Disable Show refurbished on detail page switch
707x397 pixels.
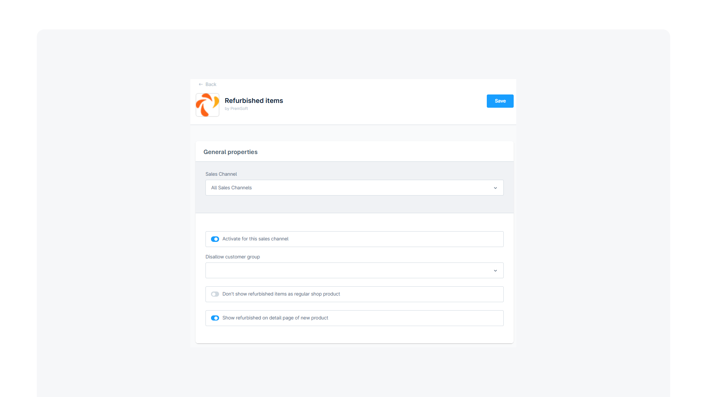215,318
